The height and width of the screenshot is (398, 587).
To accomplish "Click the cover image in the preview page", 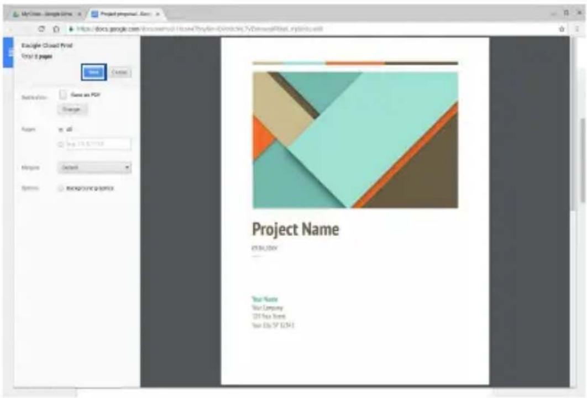I will point(355,140).
